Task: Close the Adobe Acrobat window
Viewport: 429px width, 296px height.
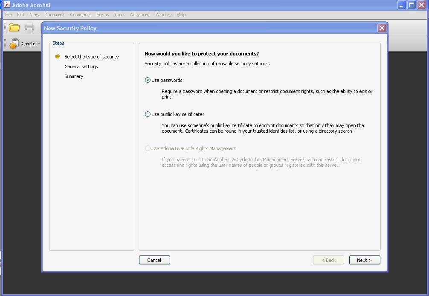Action: [422, 5]
